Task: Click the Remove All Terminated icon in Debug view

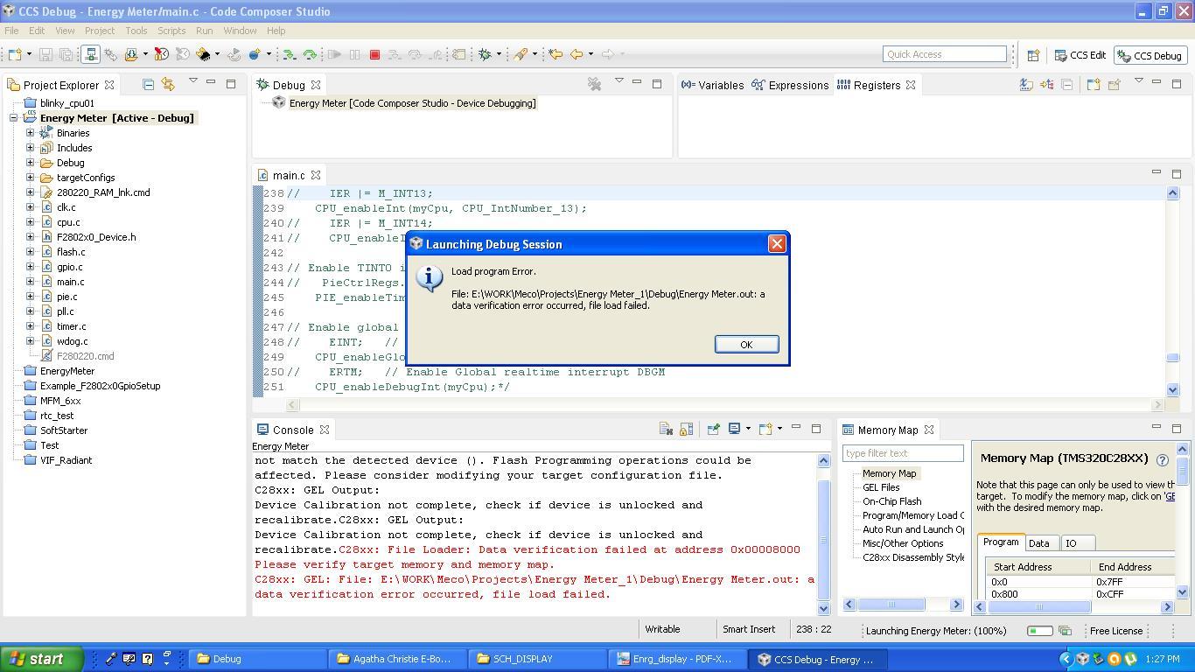Action: [595, 84]
